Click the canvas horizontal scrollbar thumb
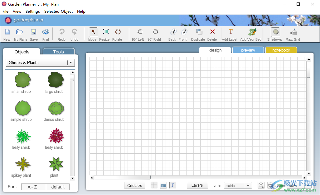 click(122, 178)
